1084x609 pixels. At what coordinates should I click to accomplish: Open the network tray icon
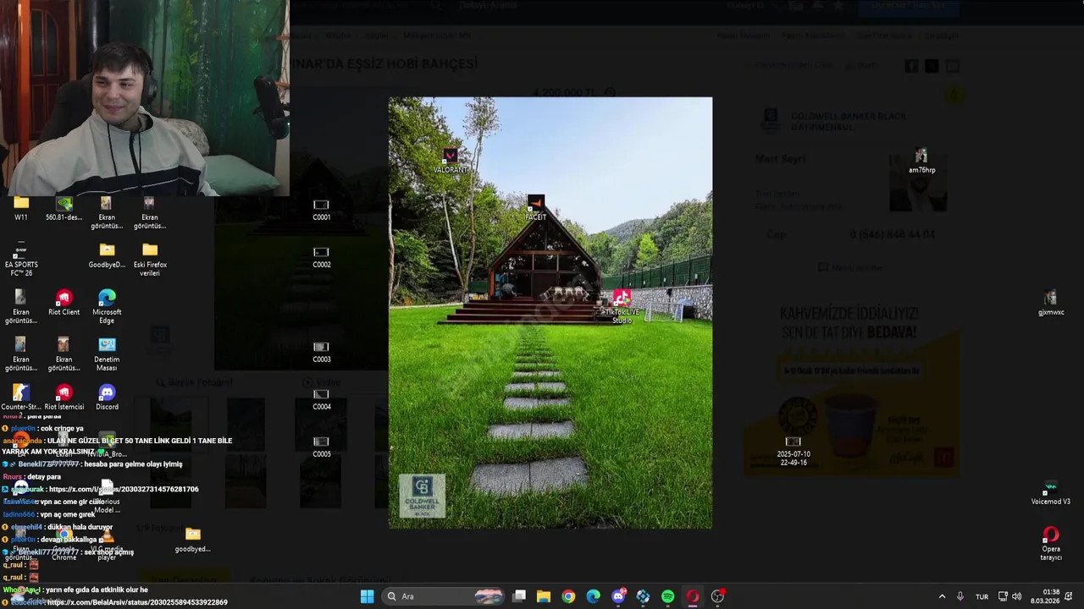click(1003, 596)
